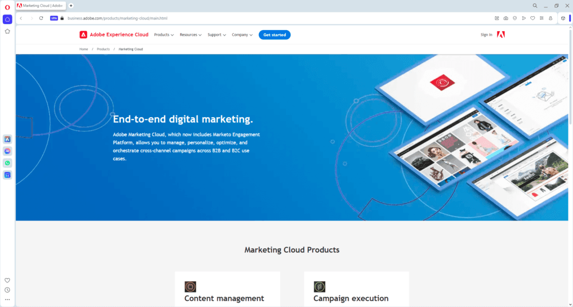
Task: Click the red Adobe logo at top right
Action: pos(501,35)
